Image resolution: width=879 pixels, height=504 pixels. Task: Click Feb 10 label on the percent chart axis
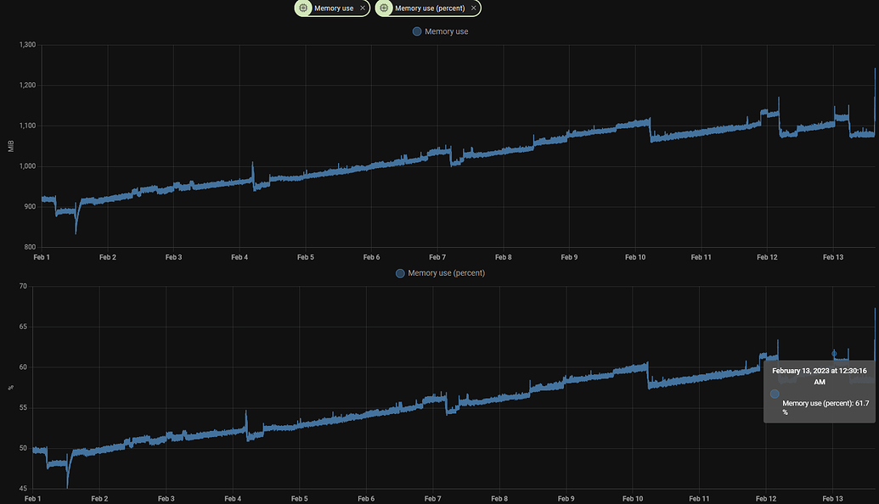point(633,498)
